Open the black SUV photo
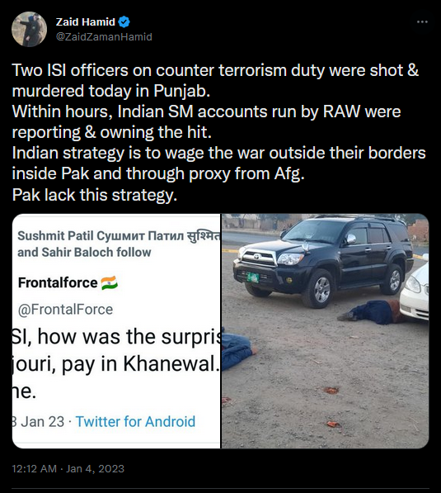The image size is (441, 493). [x=325, y=331]
